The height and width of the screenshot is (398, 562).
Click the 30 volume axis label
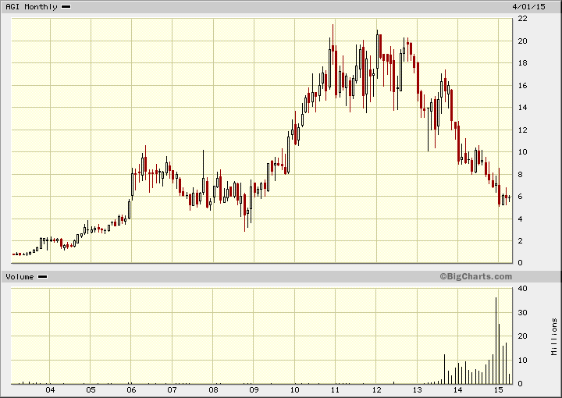pos(522,312)
